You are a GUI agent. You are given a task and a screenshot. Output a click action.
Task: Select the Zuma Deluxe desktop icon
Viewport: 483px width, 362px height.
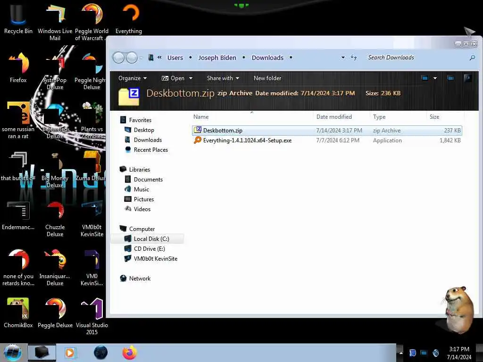[91, 166]
